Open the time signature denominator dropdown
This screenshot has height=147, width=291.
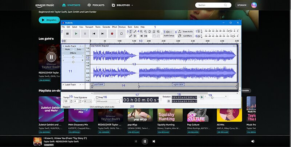pyautogui.click(x=88, y=101)
